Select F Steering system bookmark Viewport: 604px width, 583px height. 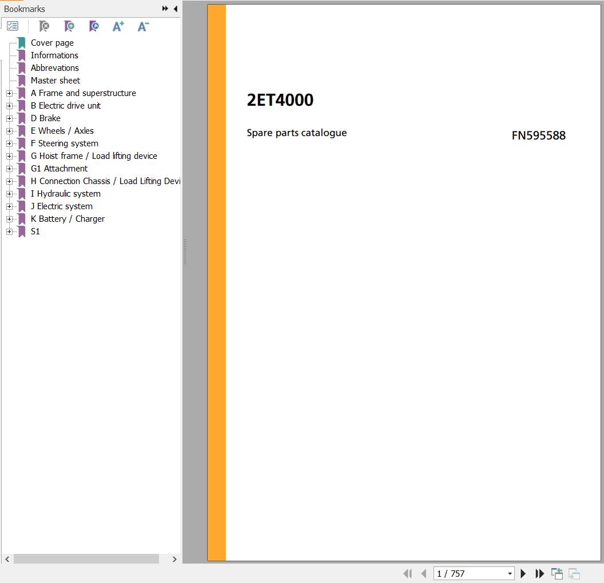64,143
